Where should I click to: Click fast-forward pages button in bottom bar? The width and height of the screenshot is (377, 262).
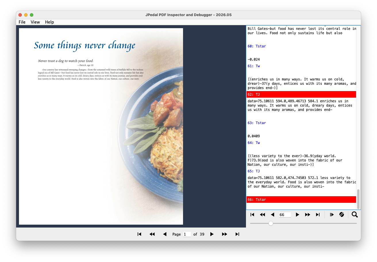point(224,234)
